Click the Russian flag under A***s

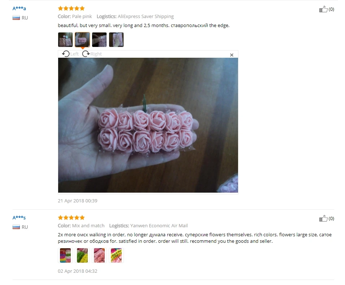click(16, 227)
